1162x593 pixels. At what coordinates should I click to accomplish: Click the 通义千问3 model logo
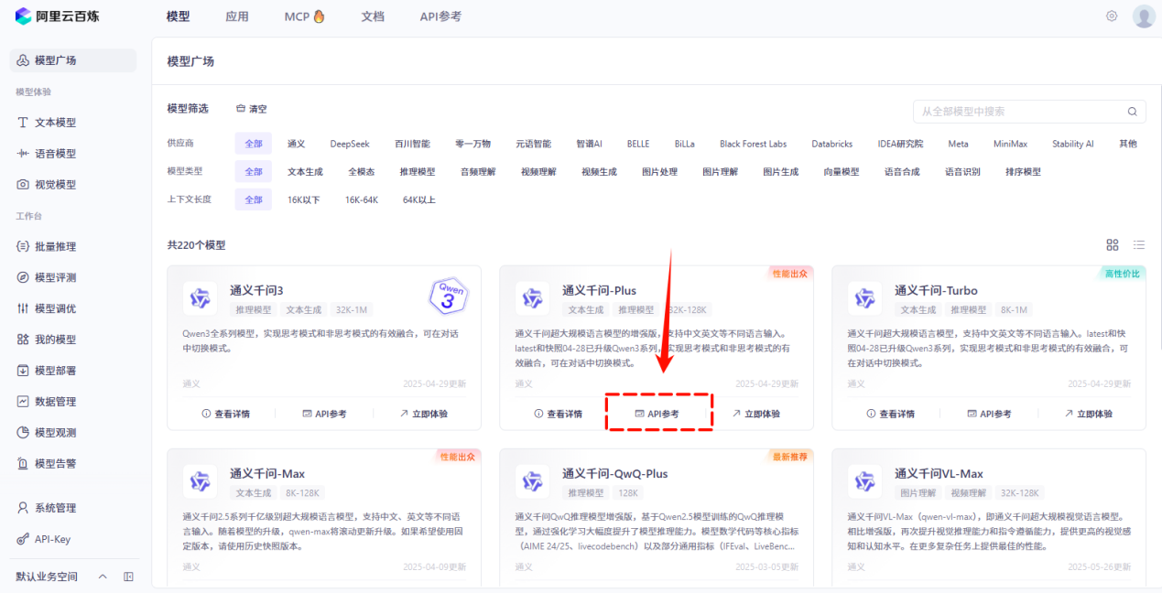click(200, 298)
